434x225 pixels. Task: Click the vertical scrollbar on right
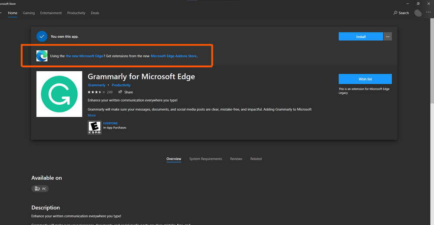click(431, 65)
